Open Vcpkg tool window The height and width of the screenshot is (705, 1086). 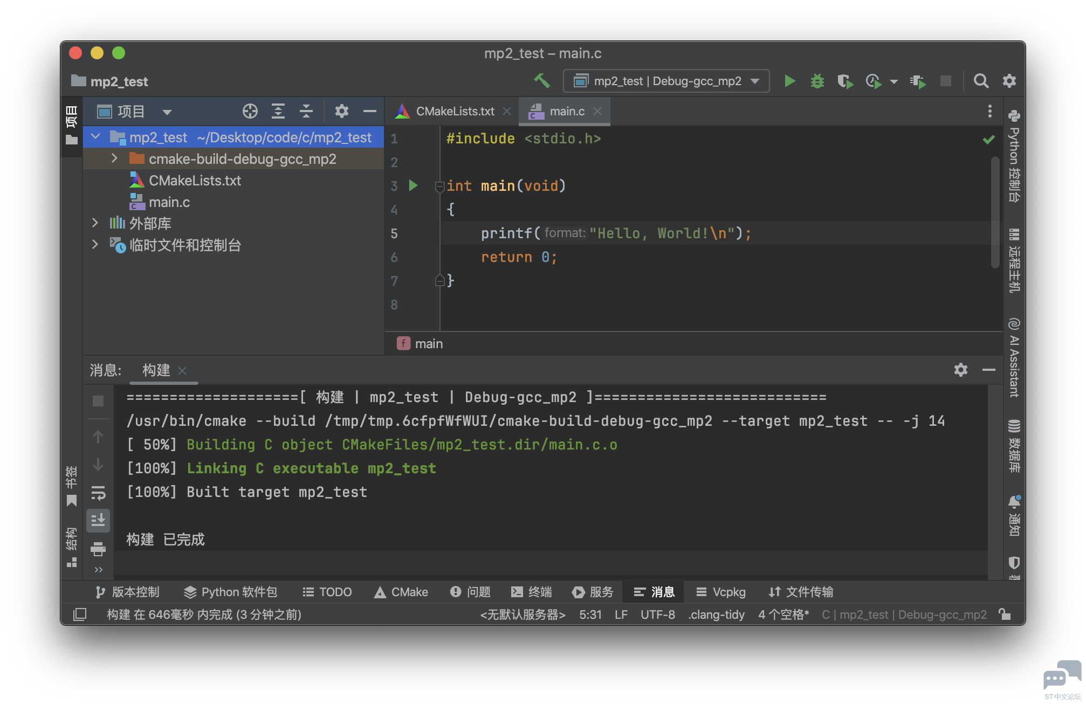721,592
